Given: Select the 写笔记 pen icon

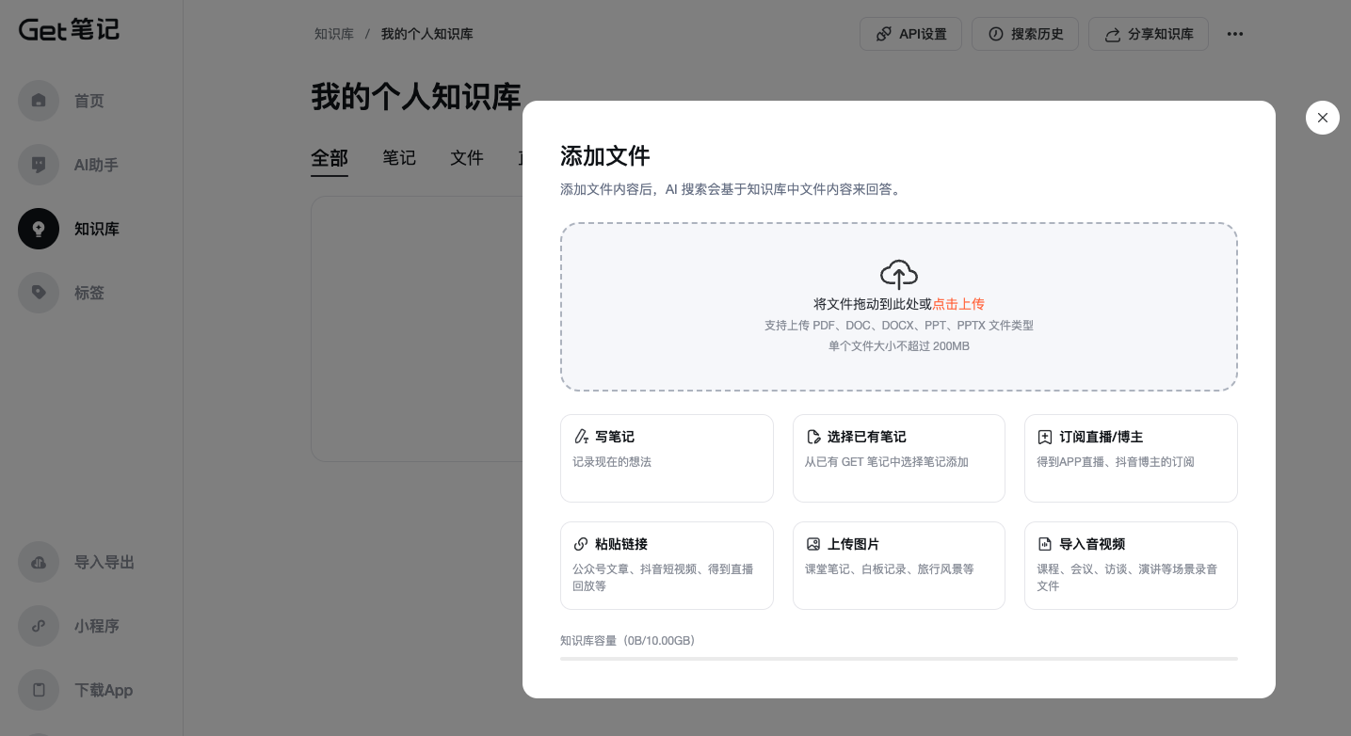Looking at the screenshot, I should pyautogui.click(x=581, y=436).
